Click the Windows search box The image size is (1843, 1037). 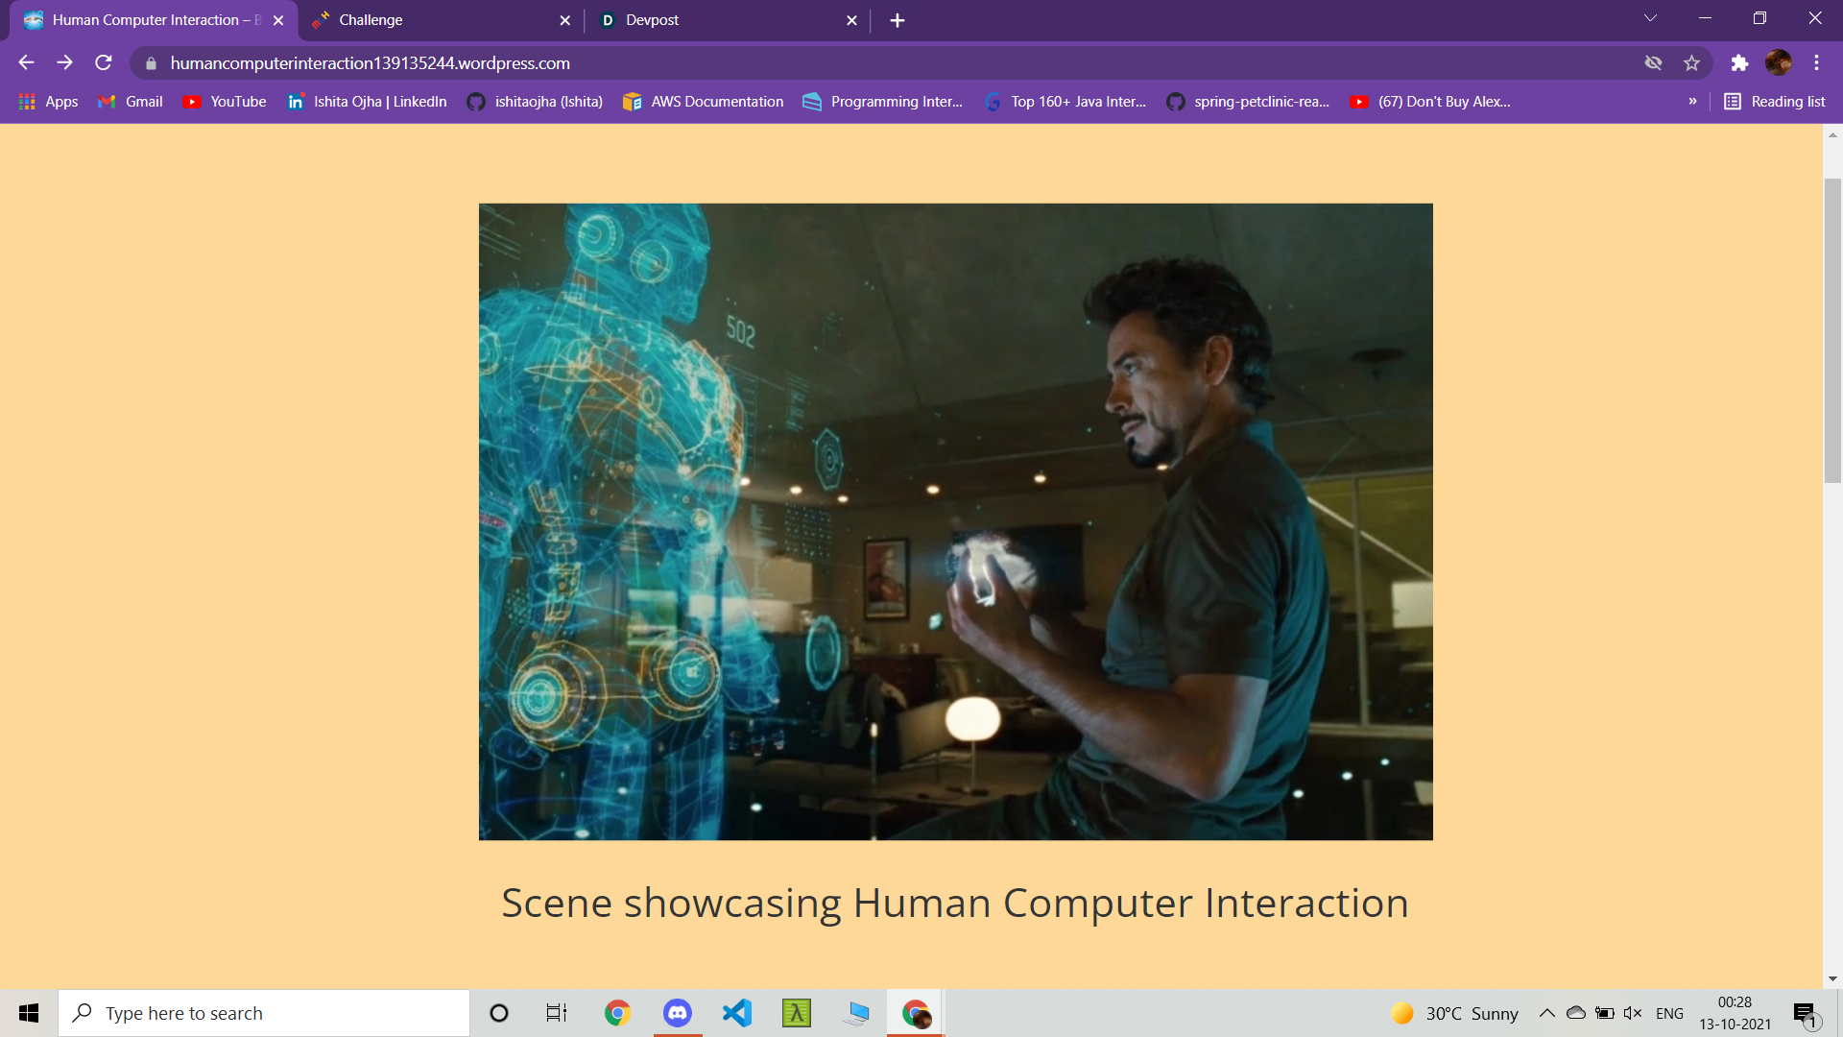point(264,1013)
